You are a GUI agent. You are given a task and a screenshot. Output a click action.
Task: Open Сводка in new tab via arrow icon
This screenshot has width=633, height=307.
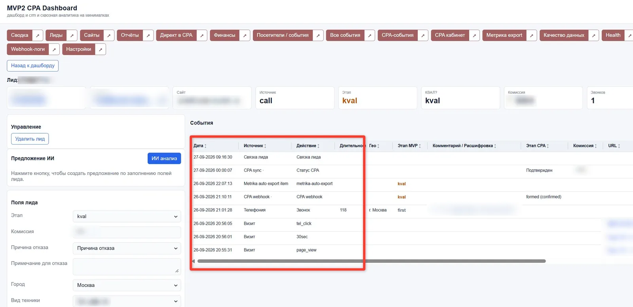(38, 35)
